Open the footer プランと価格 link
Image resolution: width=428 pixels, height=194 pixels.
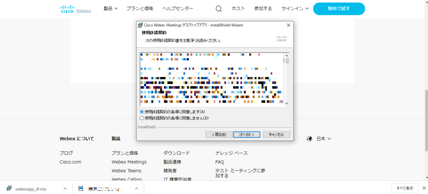pyautogui.click(x=125, y=153)
